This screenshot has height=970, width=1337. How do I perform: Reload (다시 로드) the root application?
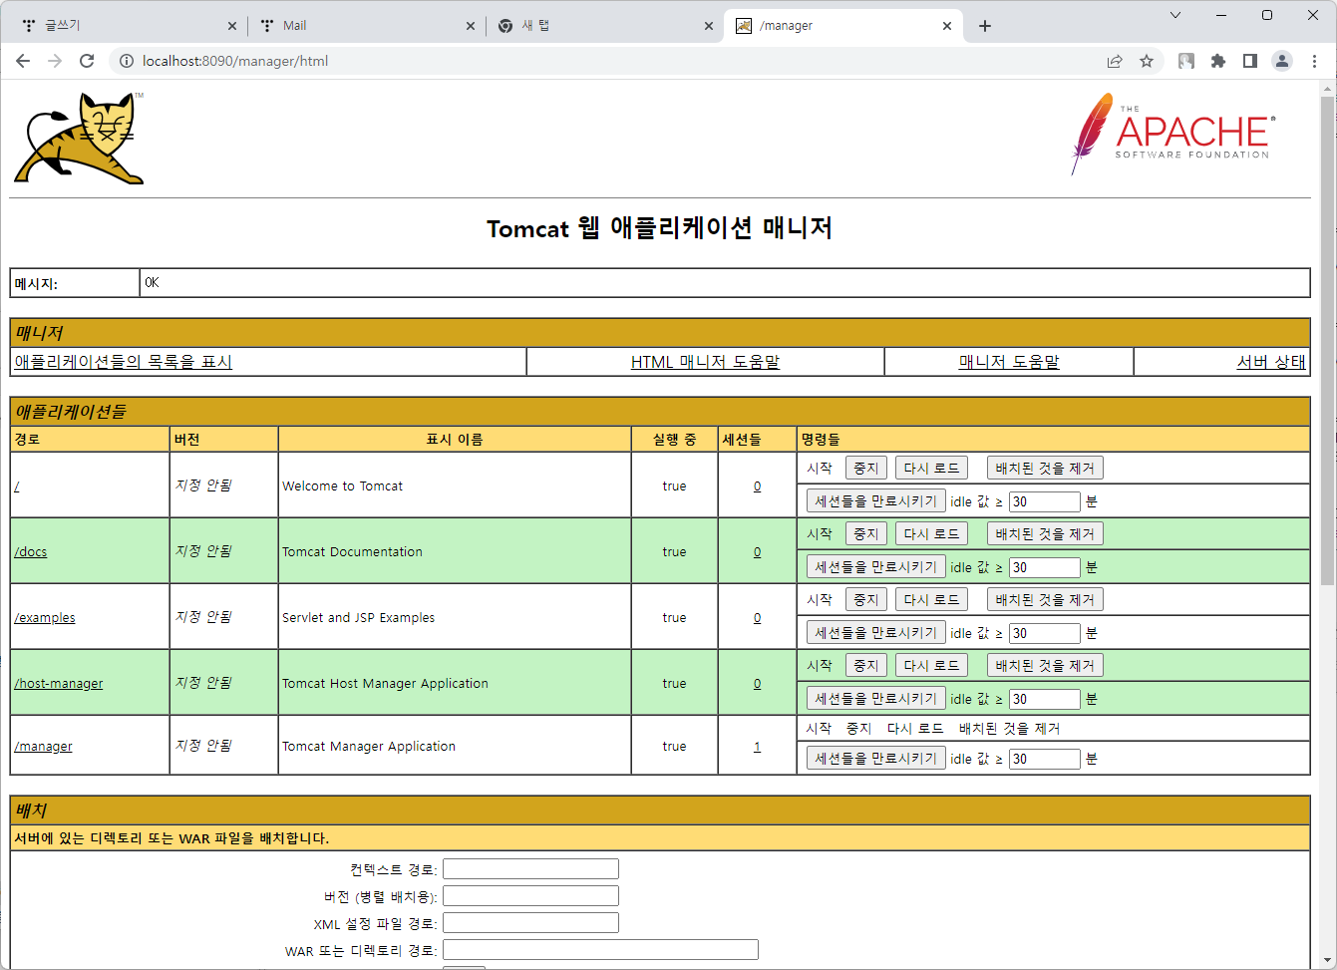[931, 468]
